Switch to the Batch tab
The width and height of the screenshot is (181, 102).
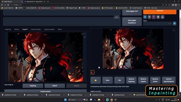tap(60, 29)
